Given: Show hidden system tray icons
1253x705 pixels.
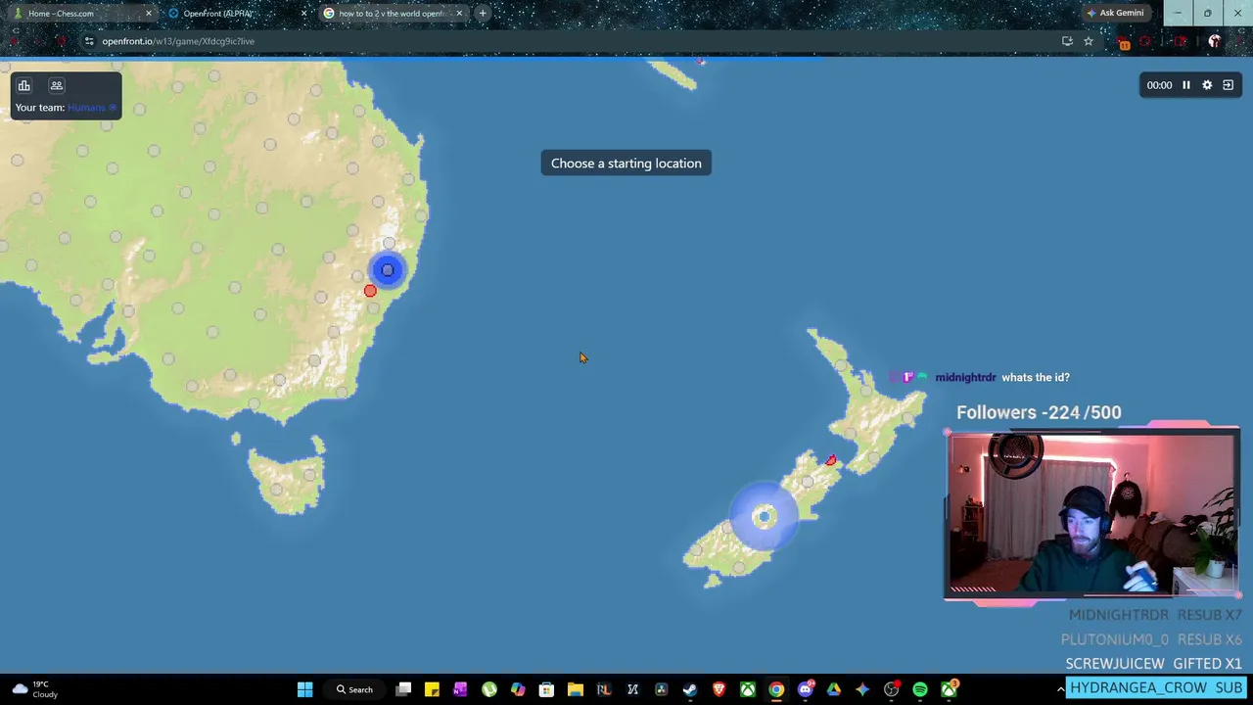Looking at the screenshot, I should [x=1060, y=689].
